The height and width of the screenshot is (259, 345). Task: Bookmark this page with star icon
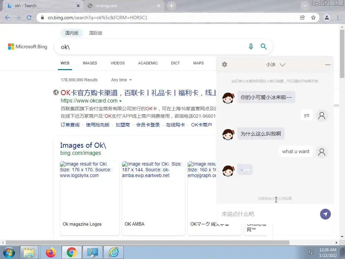point(313,18)
